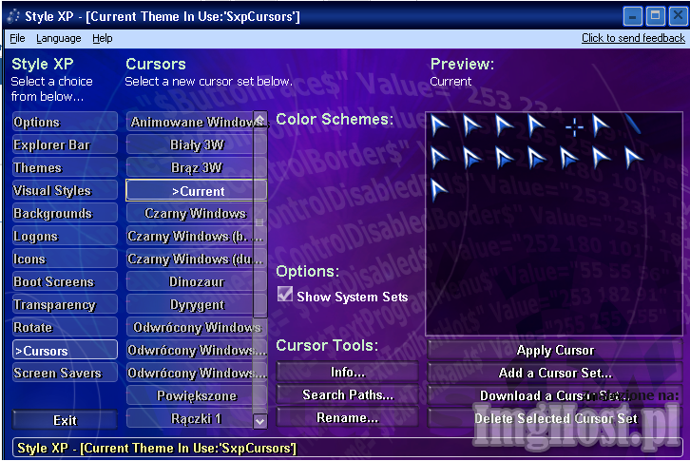Screen dimensions: 690x461
Task: Select the >Current cursor set
Action: click(x=197, y=191)
